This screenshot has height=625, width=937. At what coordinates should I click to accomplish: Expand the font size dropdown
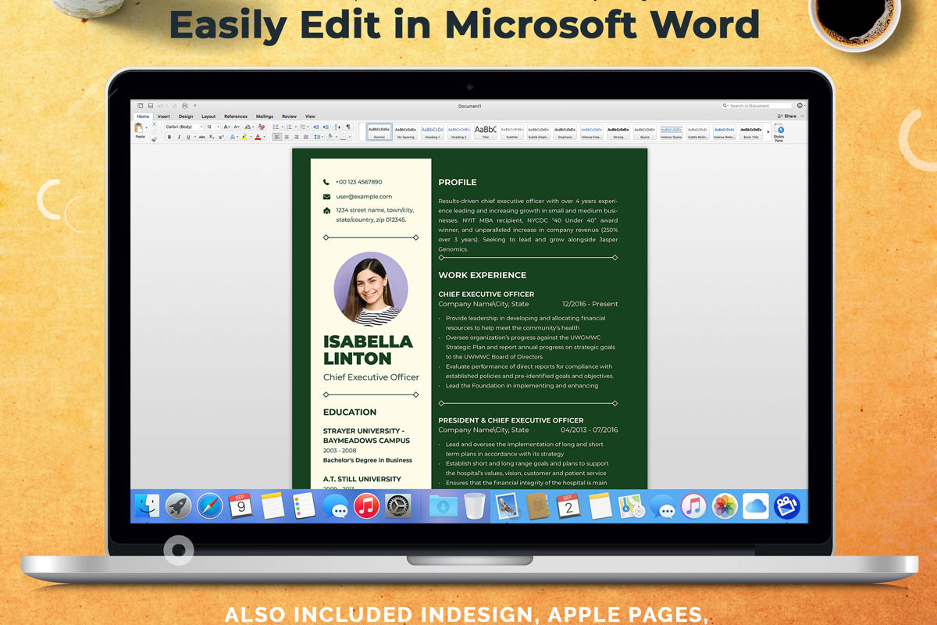point(219,127)
